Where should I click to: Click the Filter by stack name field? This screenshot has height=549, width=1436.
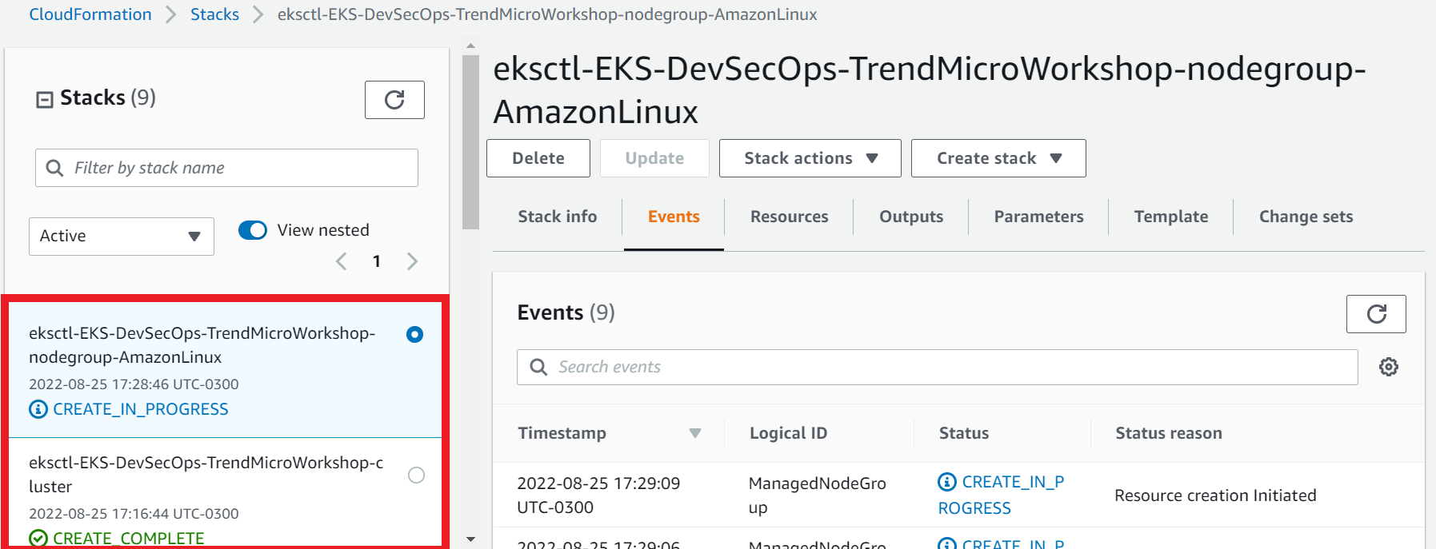226,168
